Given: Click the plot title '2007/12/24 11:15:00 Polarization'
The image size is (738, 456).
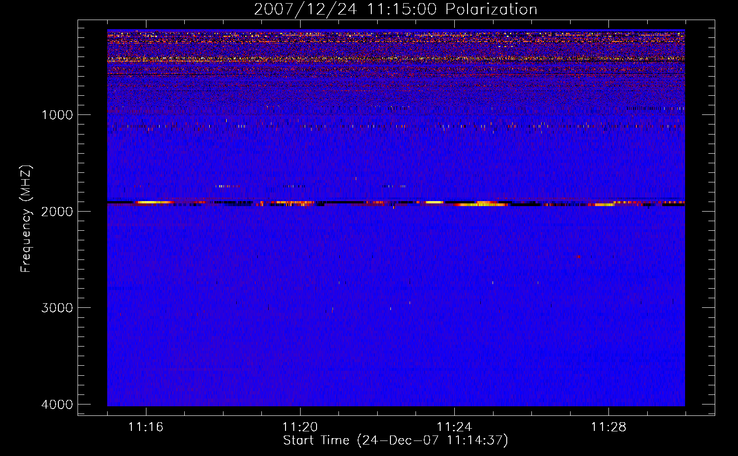Looking at the screenshot, I should tap(395, 9).
